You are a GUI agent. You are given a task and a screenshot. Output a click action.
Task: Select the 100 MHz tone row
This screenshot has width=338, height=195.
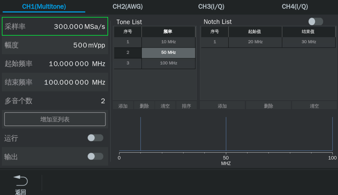pos(168,63)
